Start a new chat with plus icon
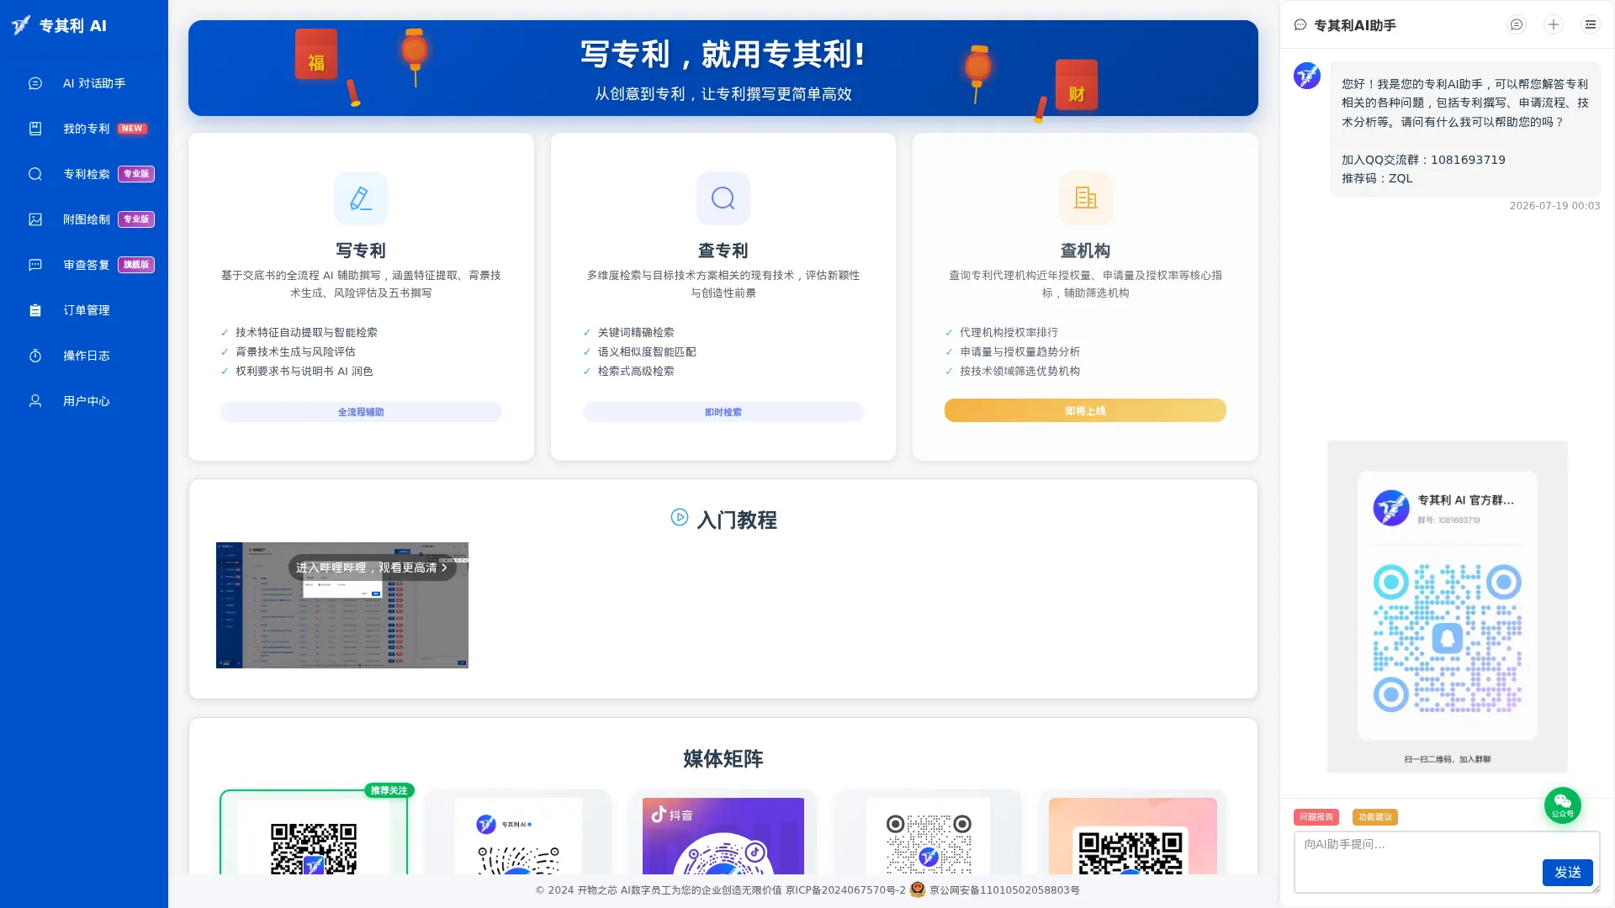Screen dimensions: 1615x908 tap(1554, 25)
